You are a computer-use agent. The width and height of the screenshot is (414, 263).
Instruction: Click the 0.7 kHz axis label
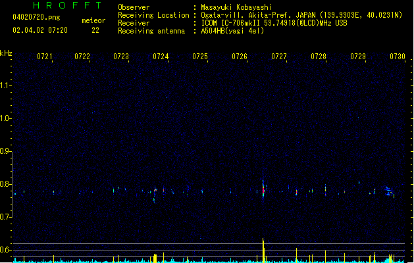pos(5,217)
